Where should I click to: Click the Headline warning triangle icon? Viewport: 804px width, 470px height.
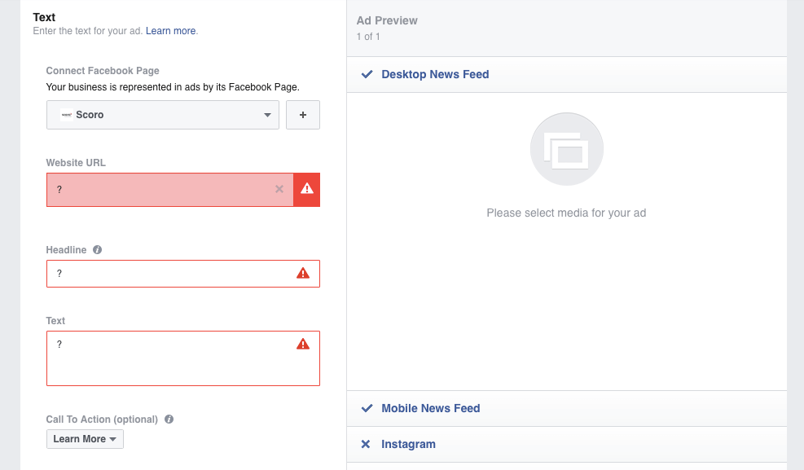(303, 273)
